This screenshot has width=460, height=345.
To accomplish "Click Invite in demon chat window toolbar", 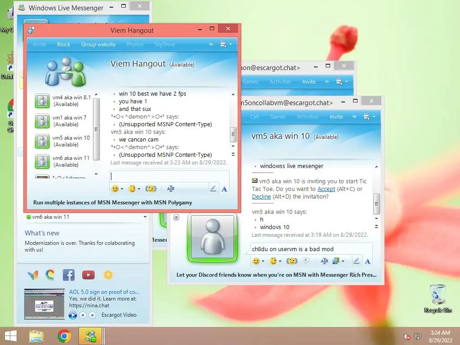I will [x=309, y=82].
